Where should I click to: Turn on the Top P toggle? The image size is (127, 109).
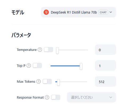(x=37, y=66)
